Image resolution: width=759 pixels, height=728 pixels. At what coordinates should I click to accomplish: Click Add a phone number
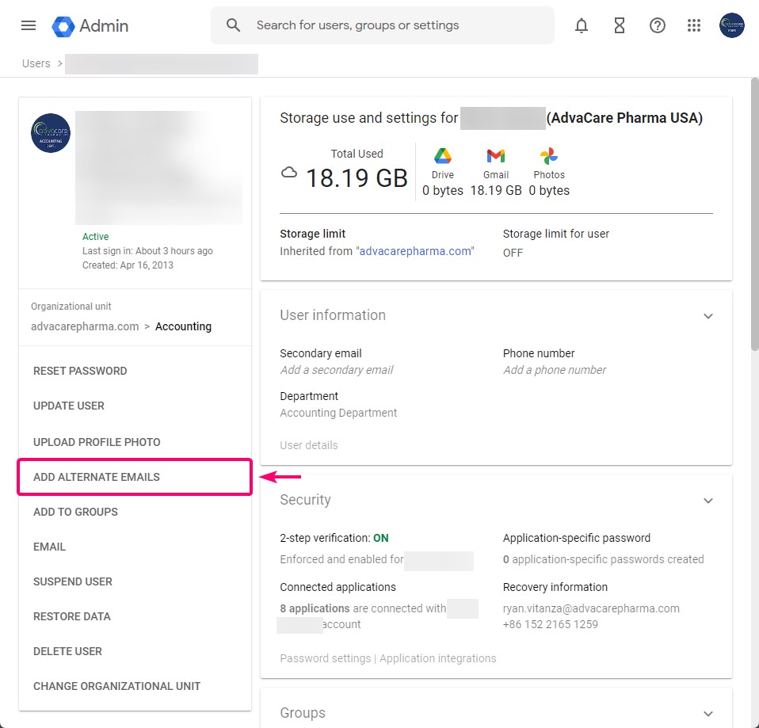pos(555,370)
